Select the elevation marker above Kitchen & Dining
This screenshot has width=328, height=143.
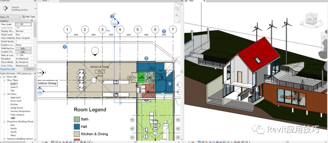point(95,51)
